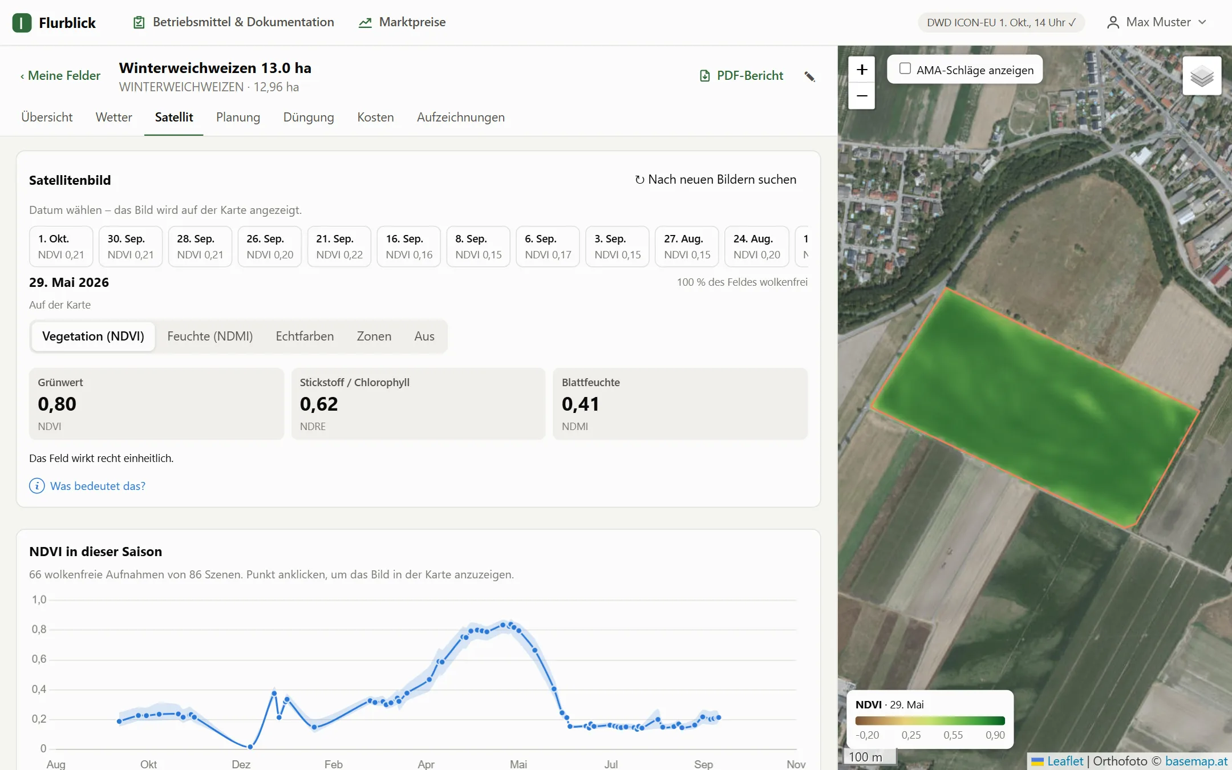This screenshot has height=770, width=1232.
Task: Click the refresh icon for new images
Action: (639, 180)
